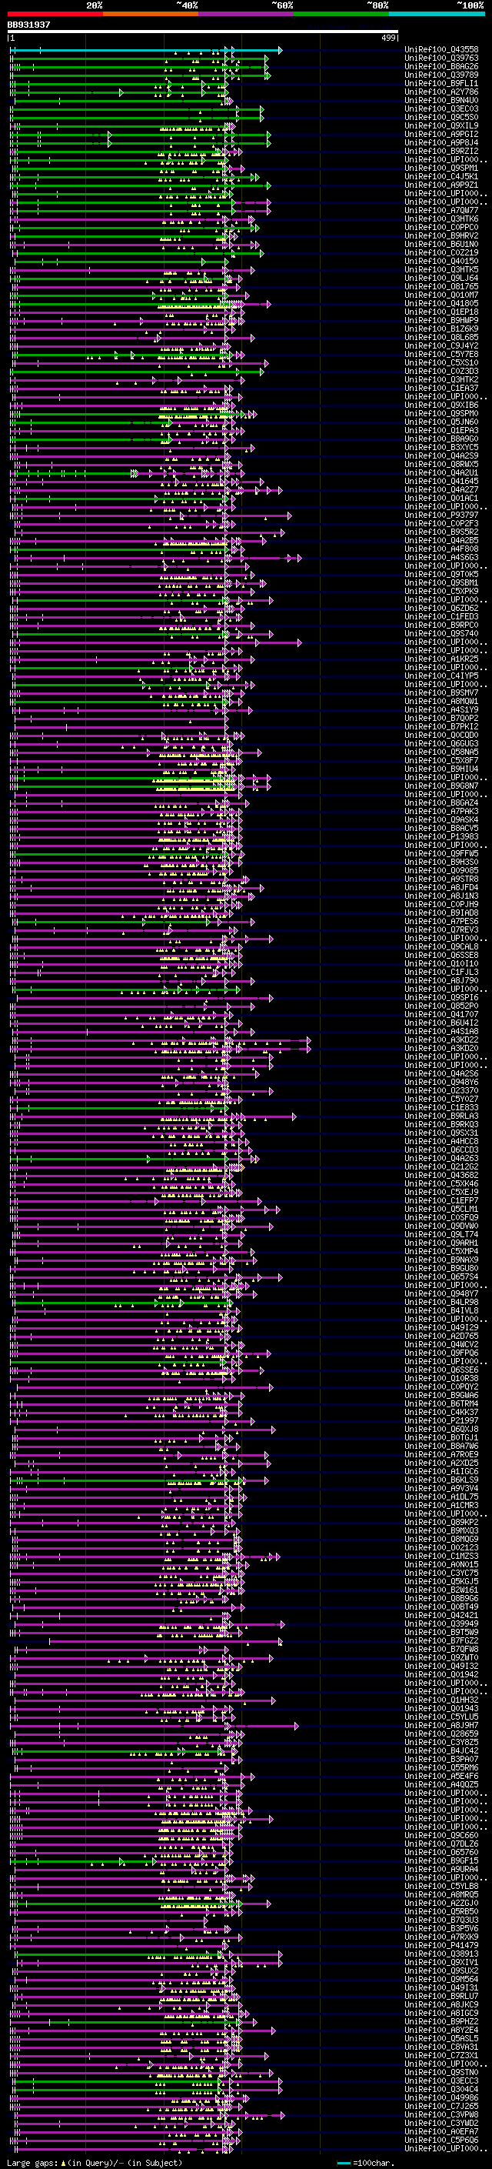Screen dimensions: 492x2169
Task: Open hit UniRef100_Q39789
Action: 441,75
